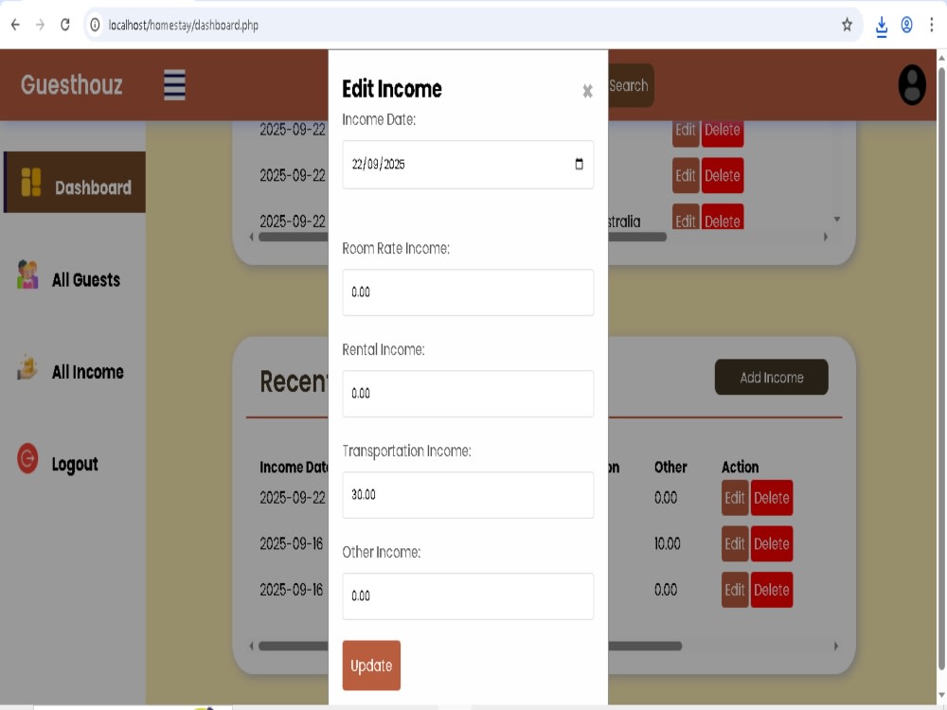Click the Update button
Image resolution: width=947 pixels, height=710 pixels.
(x=371, y=666)
